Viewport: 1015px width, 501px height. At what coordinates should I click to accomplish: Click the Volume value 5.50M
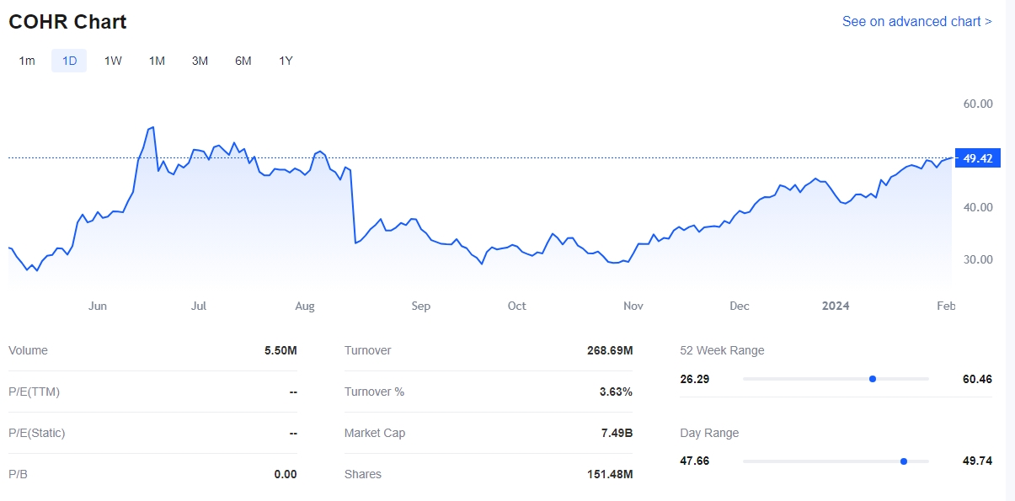pos(280,350)
